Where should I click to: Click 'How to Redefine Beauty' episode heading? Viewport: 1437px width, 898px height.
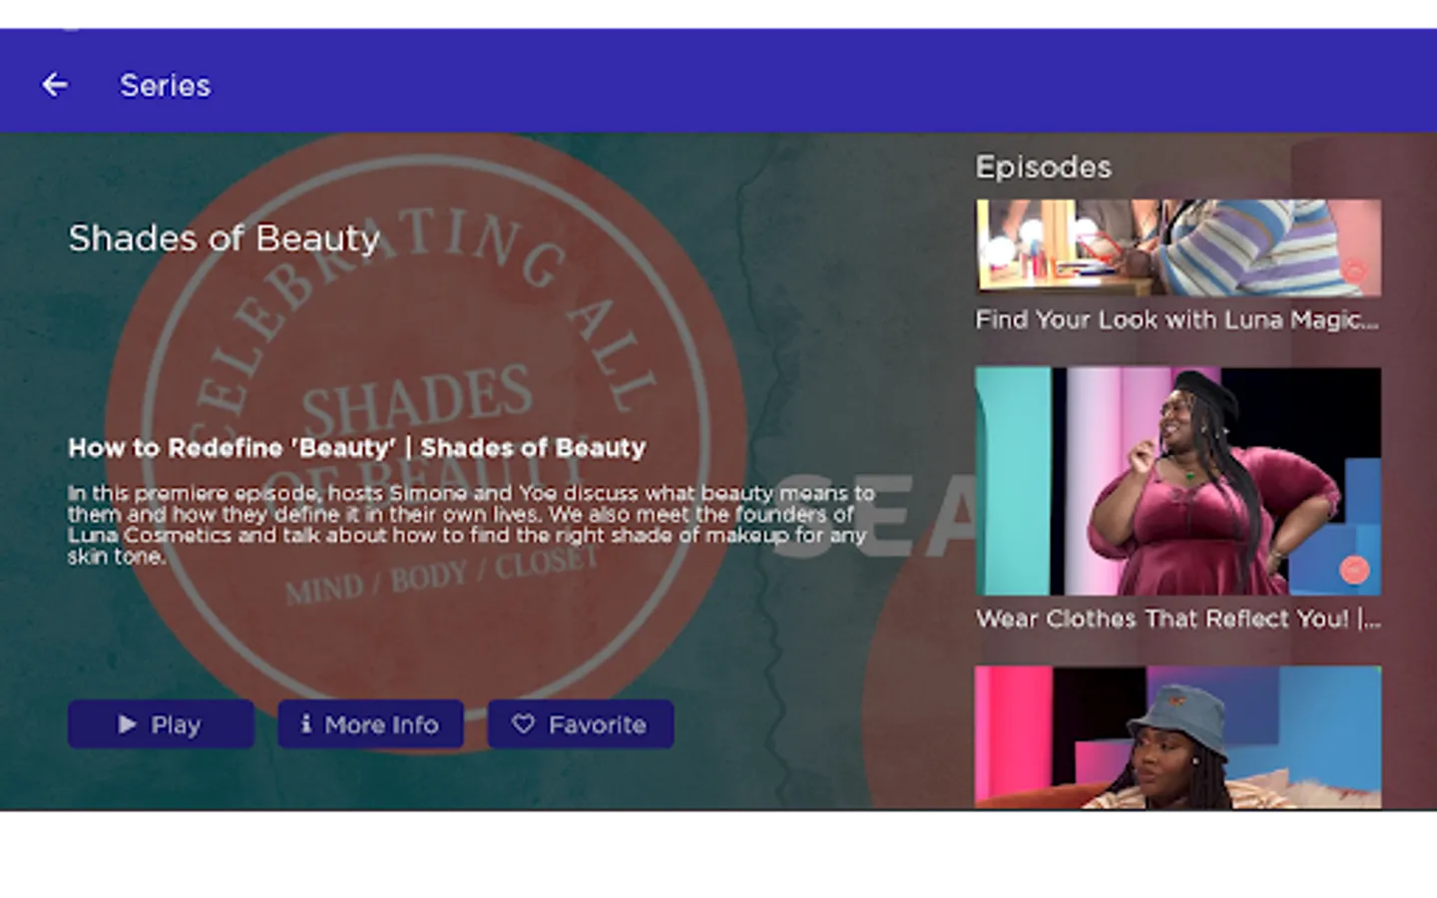[x=357, y=448]
